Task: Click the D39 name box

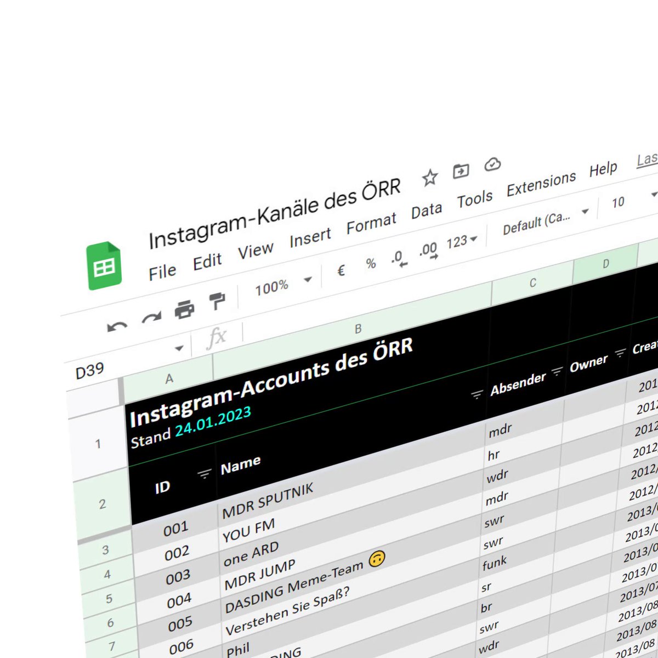Action: [x=90, y=371]
